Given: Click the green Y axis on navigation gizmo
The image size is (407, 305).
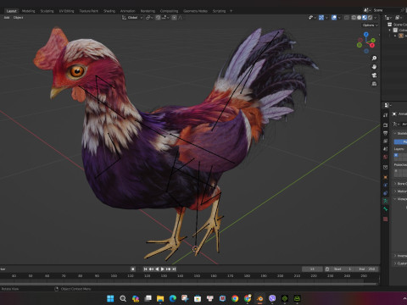Looking at the screenshot, I should (373, 41).
